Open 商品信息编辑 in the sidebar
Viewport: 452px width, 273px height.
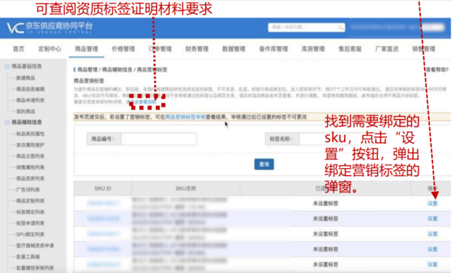(x=31, y=89)
